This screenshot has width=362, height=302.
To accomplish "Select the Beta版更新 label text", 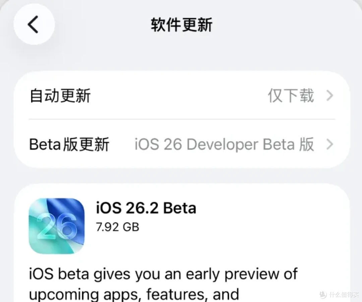I will coord(69,144).
